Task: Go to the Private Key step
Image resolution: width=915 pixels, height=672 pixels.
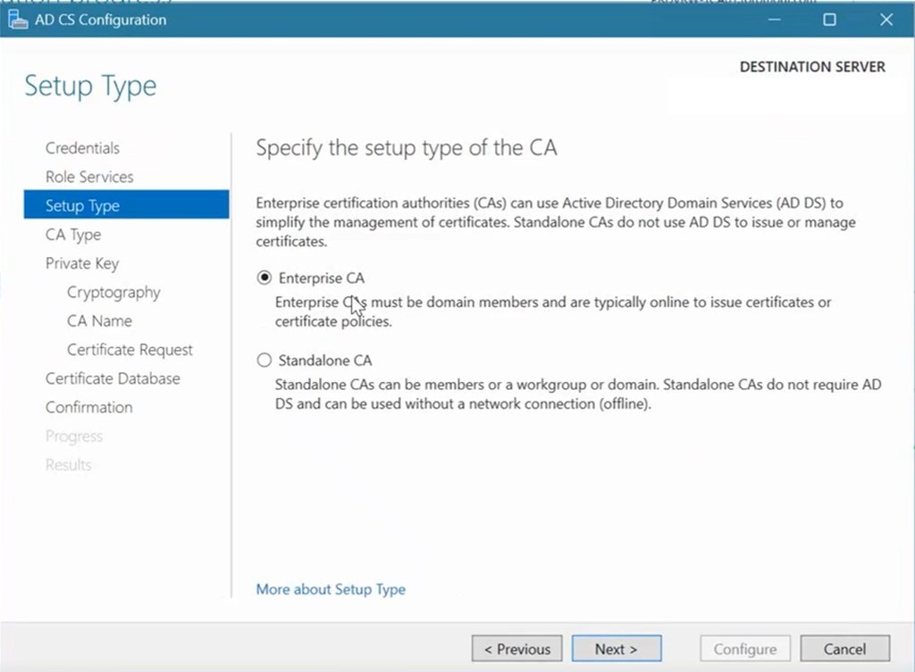Action: click(81, 263)
